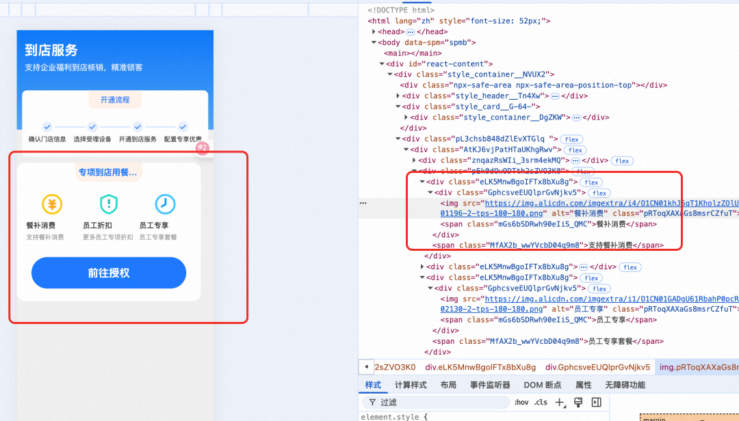This screenshot has width=739, height=421.
Task: Click the 确认门店信息 step checkmark
Action: point(47,127)
